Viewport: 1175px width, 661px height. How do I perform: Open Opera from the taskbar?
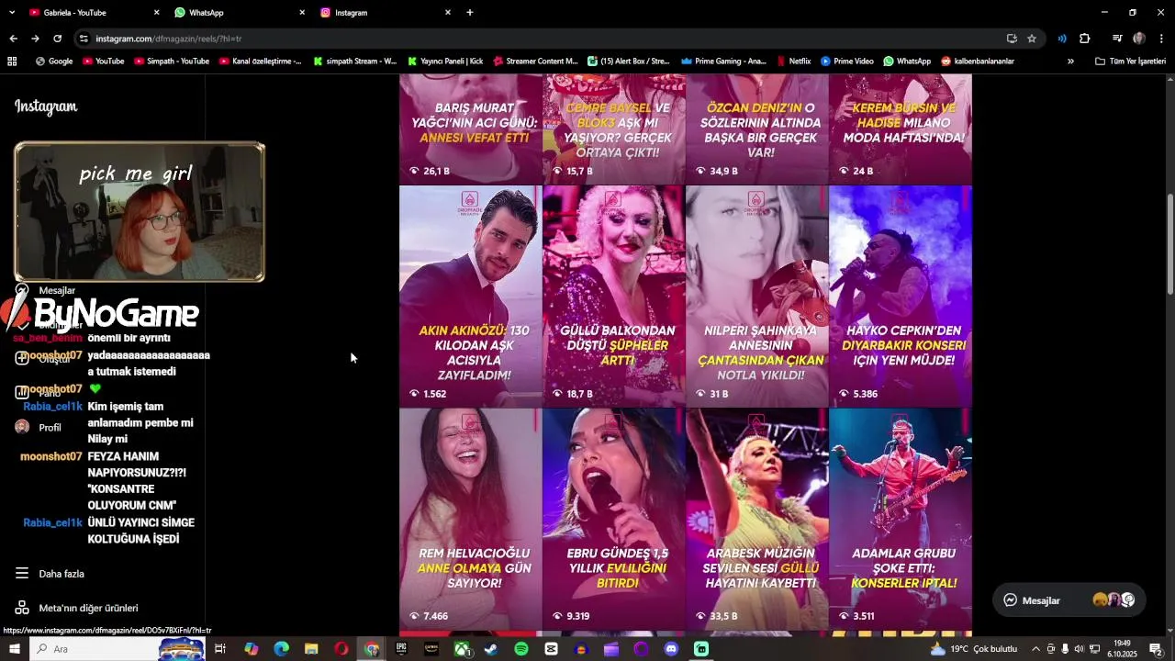tap(341, 649)
